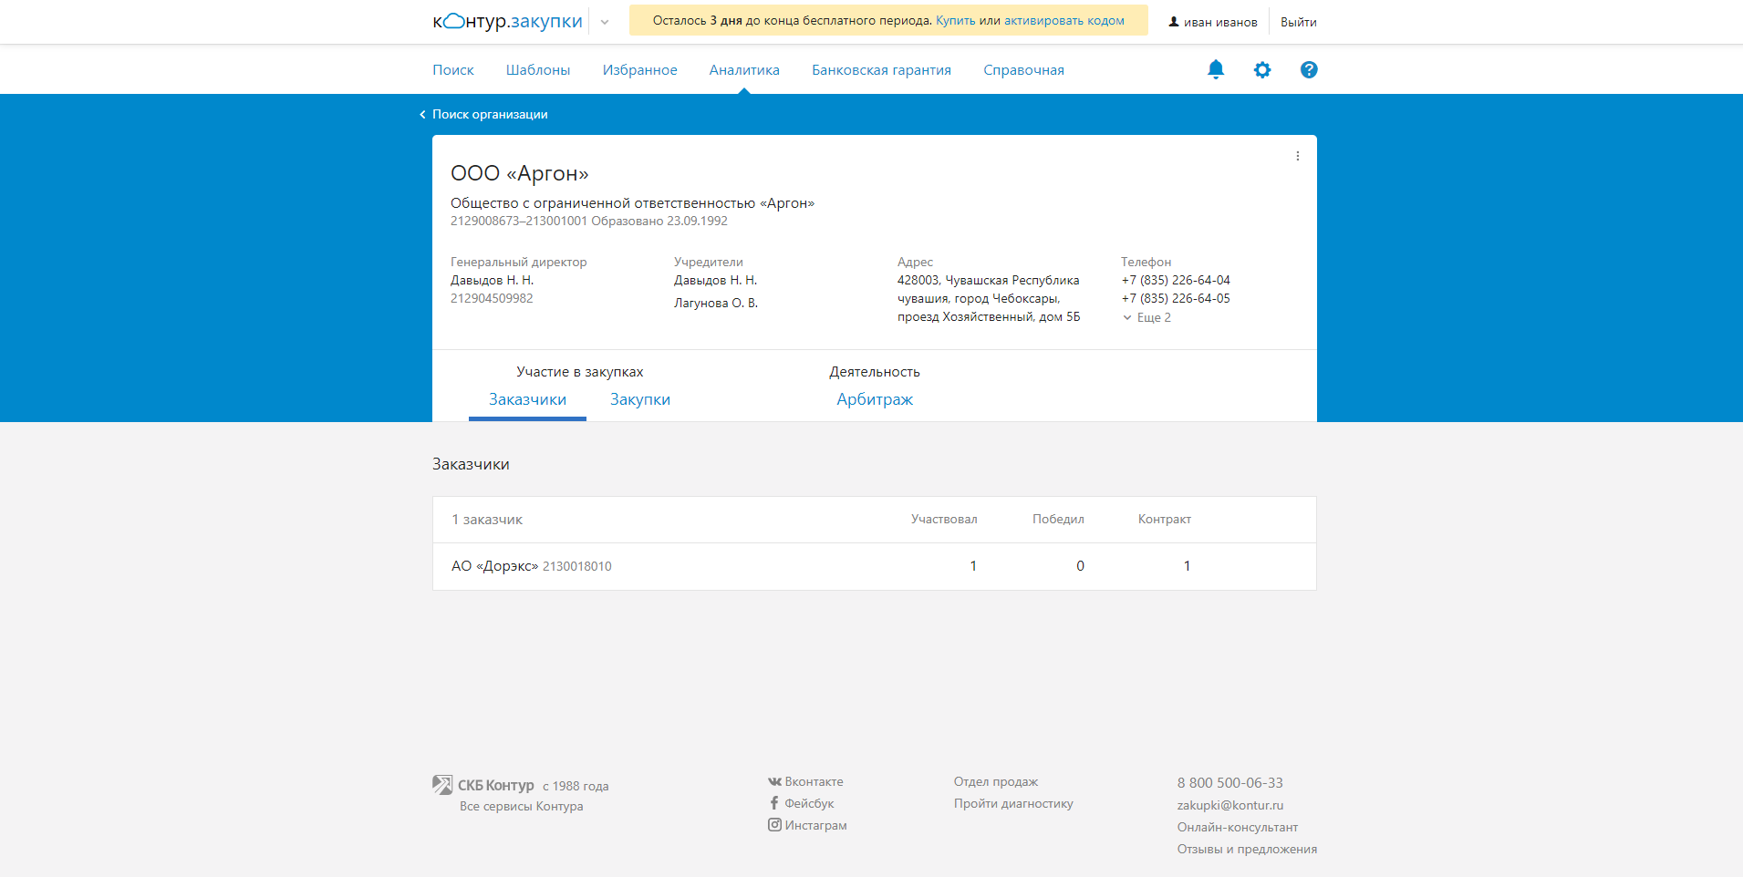This screenshot has height=877, width=1743.
Task: Open the notifications bell
Action: click(x=1216, y=69)
